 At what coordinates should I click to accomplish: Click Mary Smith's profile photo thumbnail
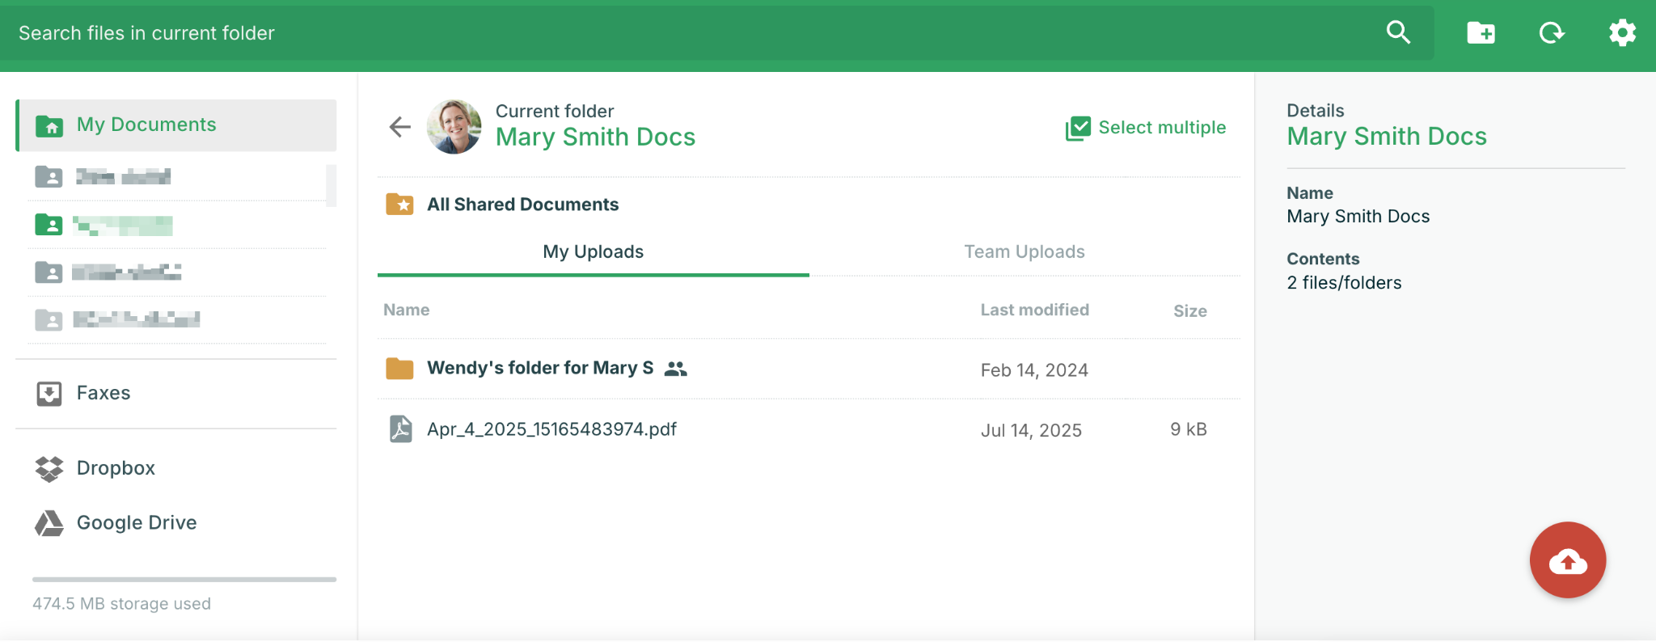[x=454, y=127]
